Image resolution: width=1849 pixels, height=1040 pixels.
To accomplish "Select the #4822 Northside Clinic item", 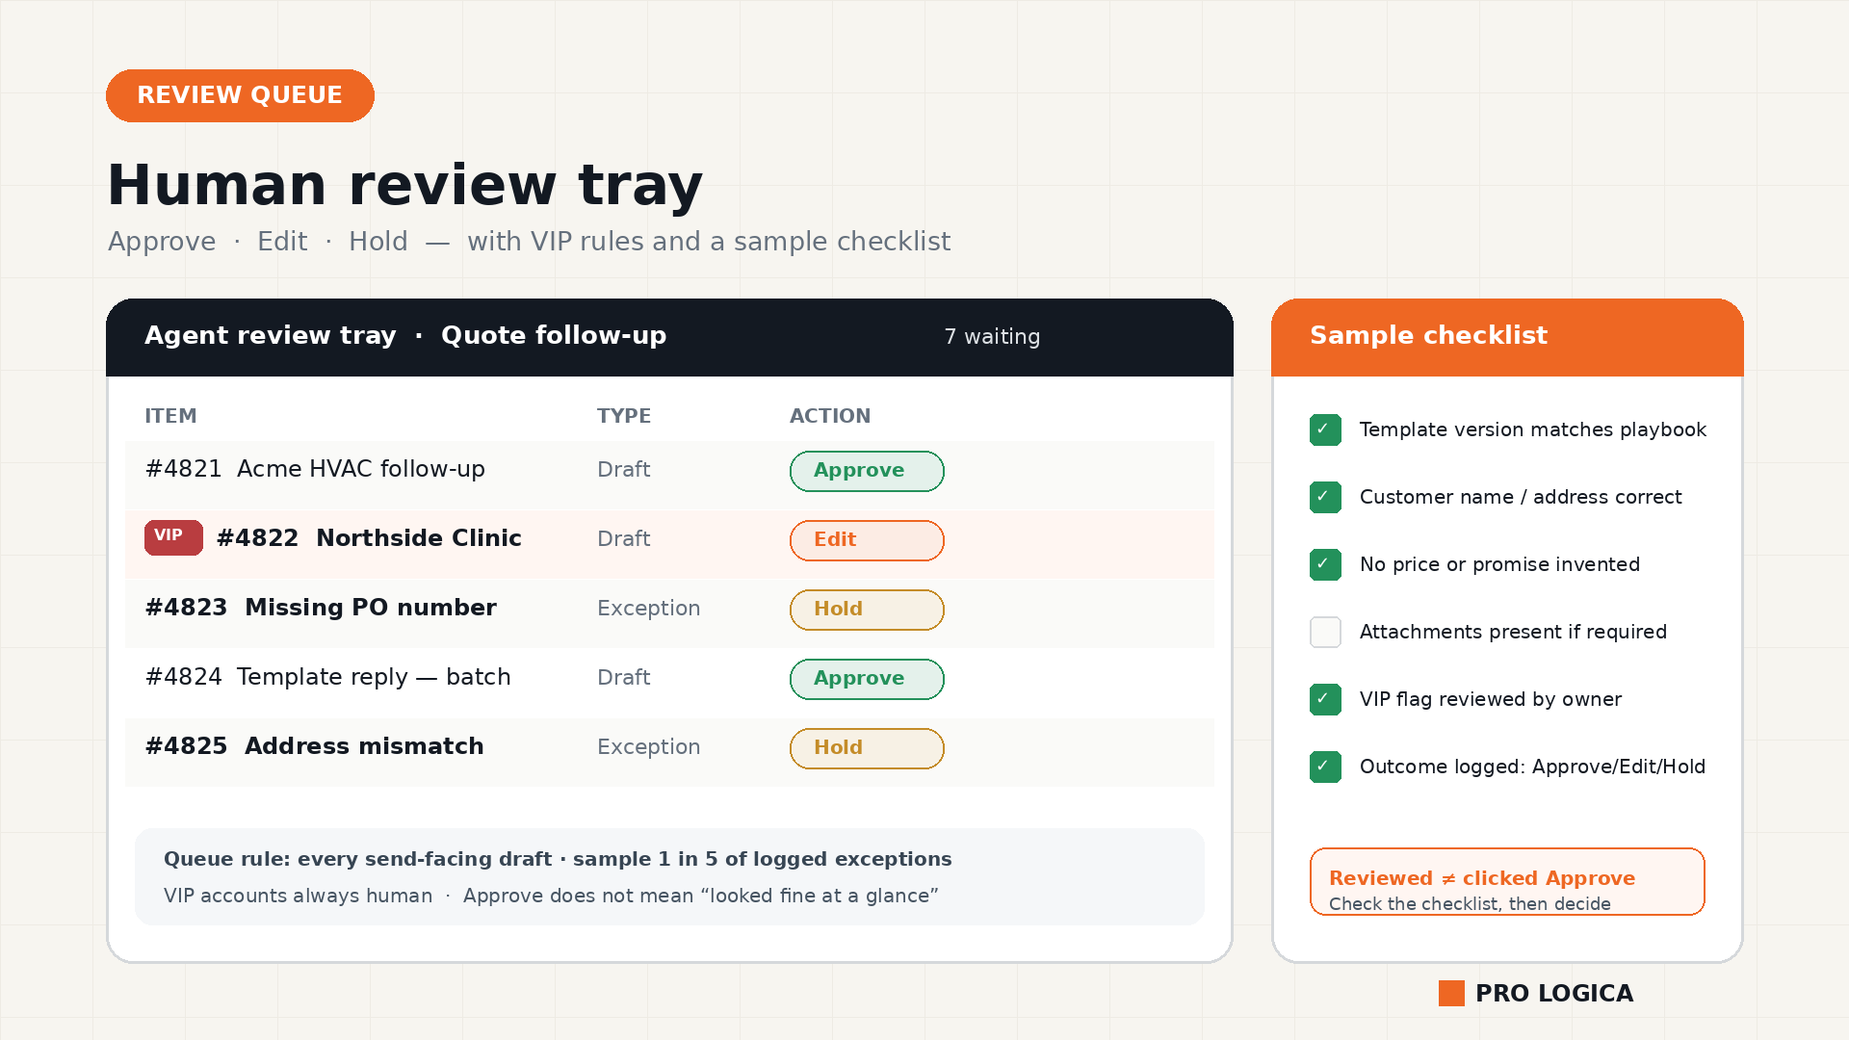I will point(669,545).
